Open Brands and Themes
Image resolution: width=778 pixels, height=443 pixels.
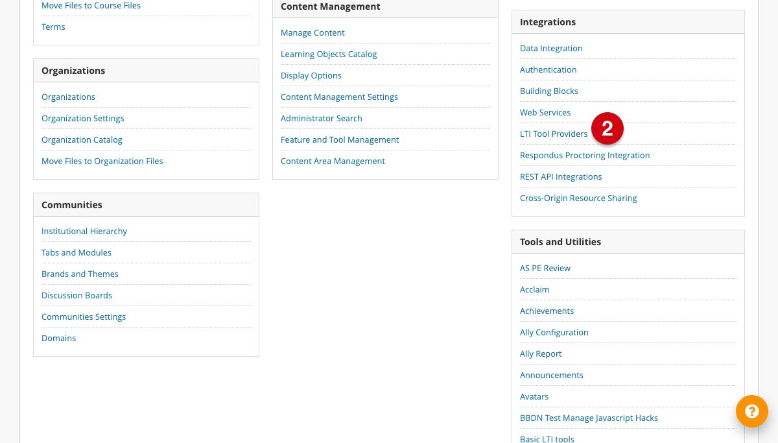[x=80, y=274]
